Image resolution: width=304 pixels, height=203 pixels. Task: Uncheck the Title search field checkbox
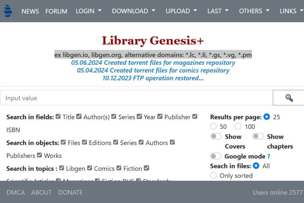pos(57,116)
